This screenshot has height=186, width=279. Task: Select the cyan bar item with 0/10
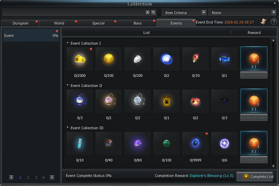(80, 144)
